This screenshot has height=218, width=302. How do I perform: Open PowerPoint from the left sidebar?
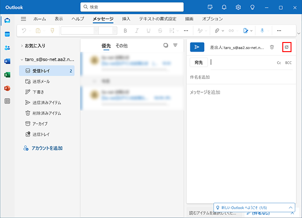pos(7,88)
